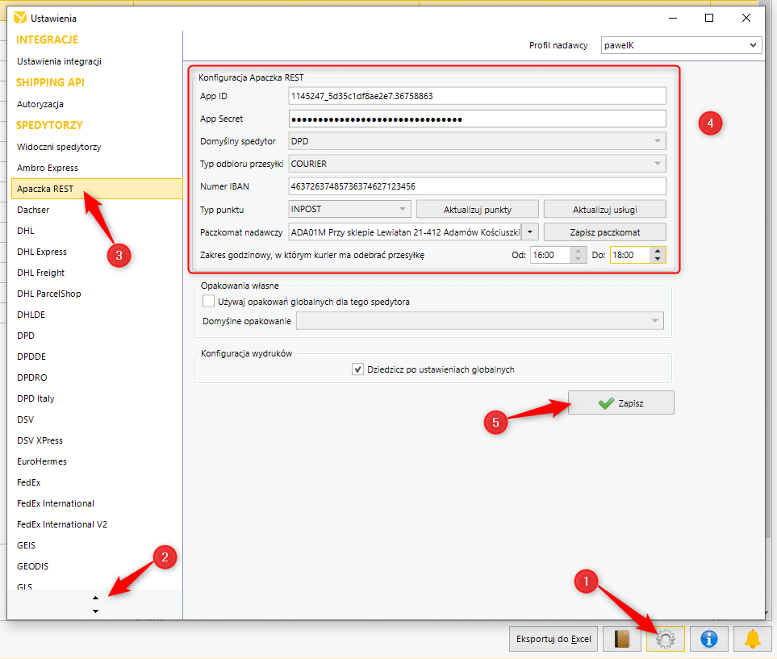777x659 pixels.
Task: Click the settings gear icon
Action: click(665, 640)
